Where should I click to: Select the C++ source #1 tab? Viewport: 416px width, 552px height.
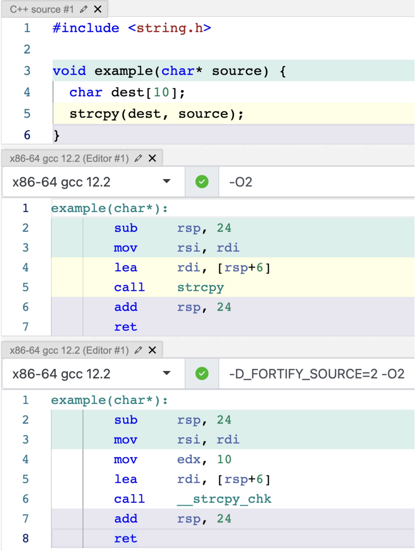42,9
